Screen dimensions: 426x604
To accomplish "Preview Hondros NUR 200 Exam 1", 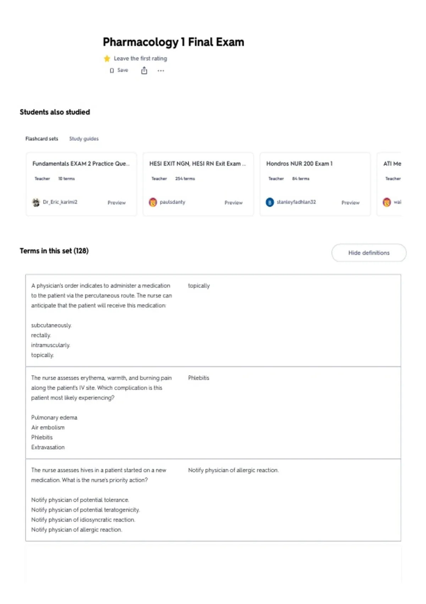I will pyautogui.click(x=350, y=203).
